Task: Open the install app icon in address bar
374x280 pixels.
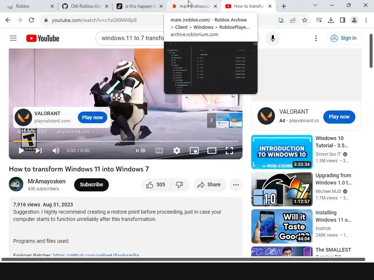Action: coord(281,20)
